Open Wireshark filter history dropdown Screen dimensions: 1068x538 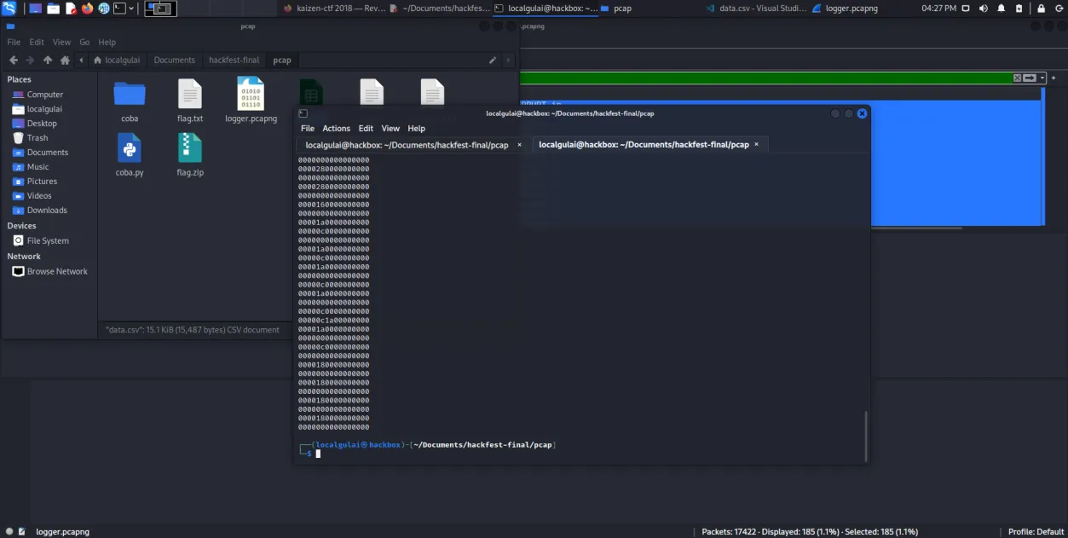[x=1042, y=78]
